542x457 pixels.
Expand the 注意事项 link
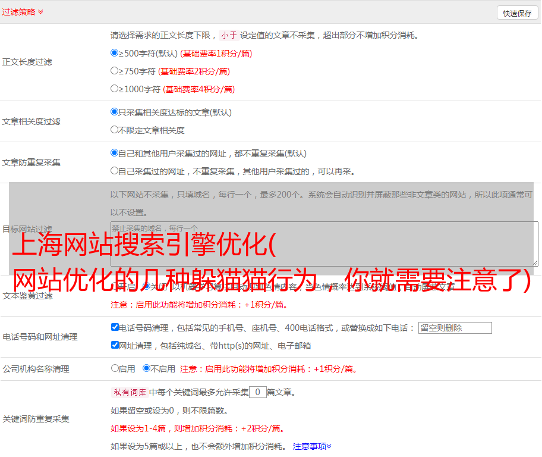[x=312, y=446]
